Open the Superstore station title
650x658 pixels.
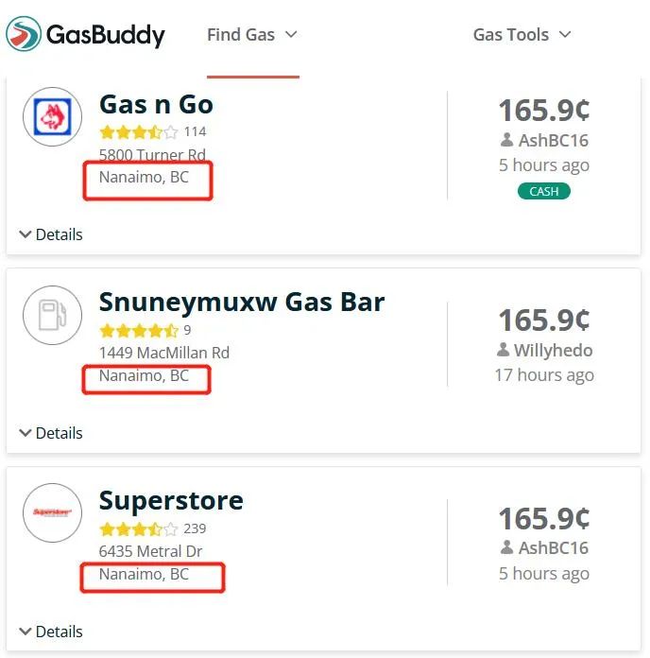pos(171,501)
